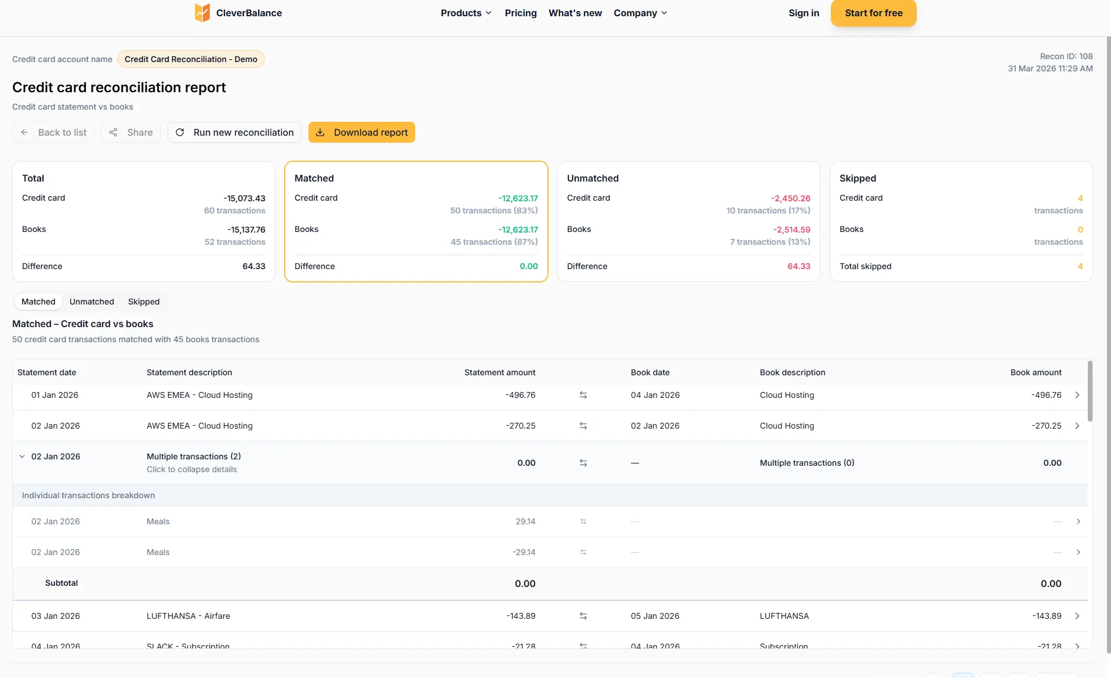Switch to the Skipped tab

[x=144, y=302]
